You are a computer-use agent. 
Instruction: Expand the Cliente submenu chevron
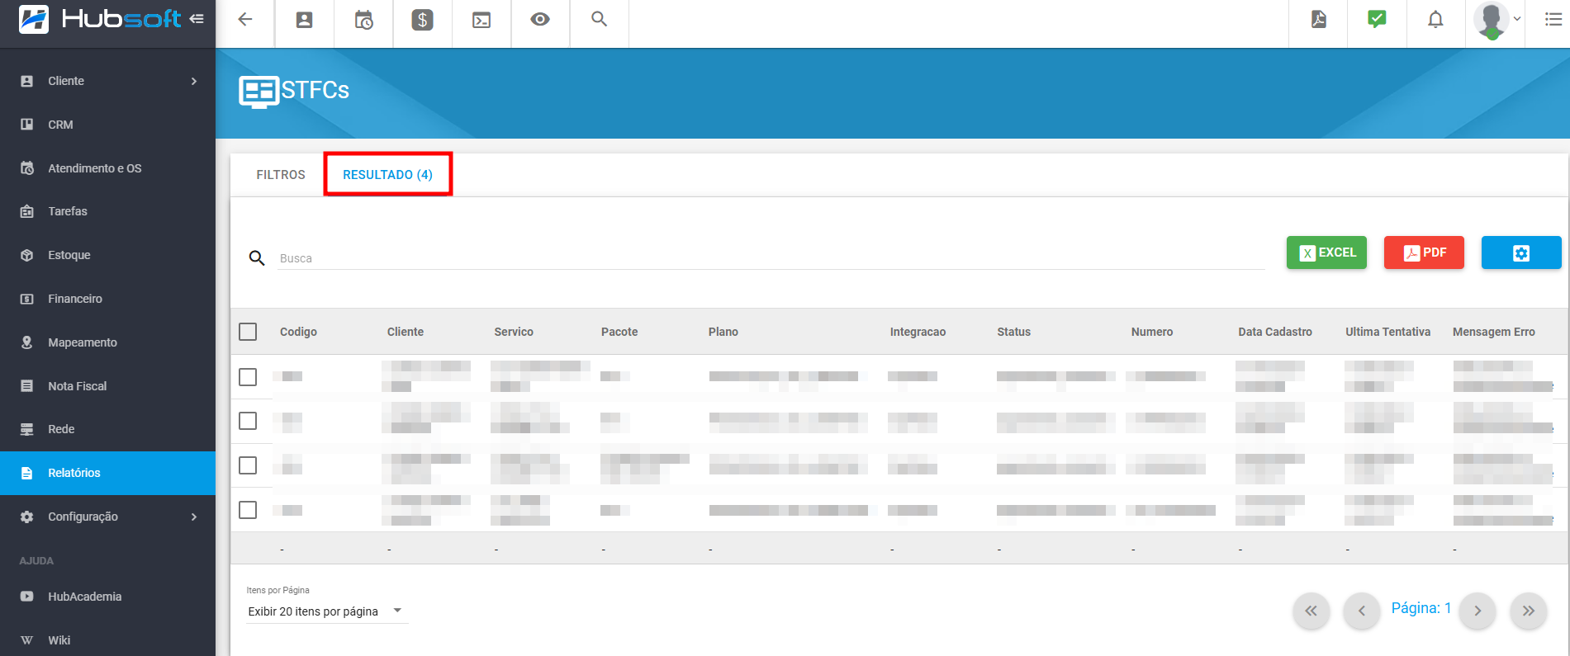point(194,81)
